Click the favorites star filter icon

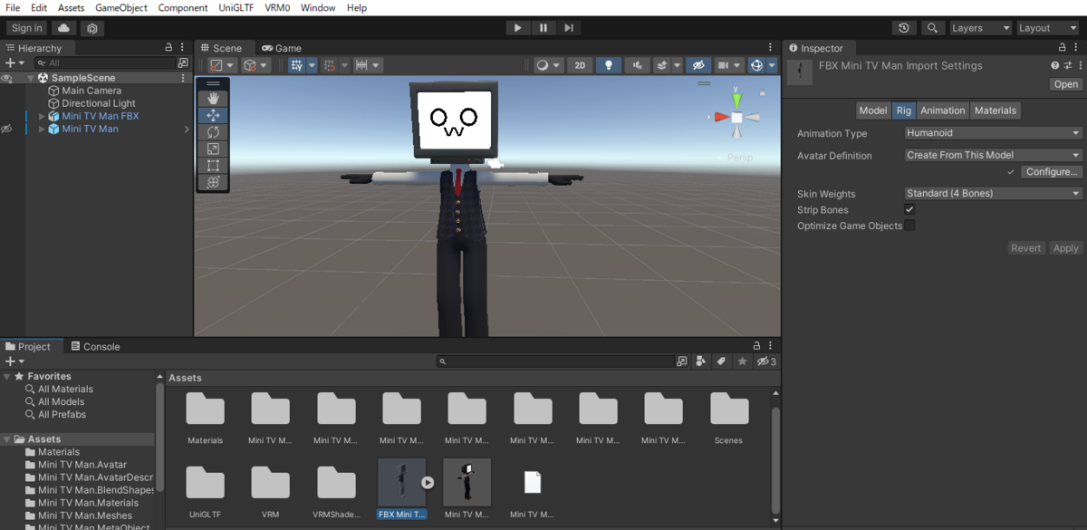pyautogui.click(x=742, y=361)
